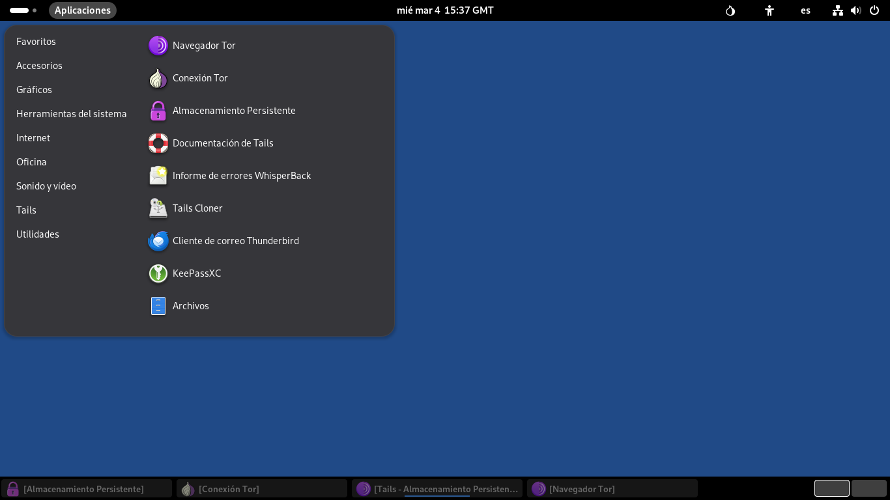Open the clock and calendar in top bar
Viewport: 890px width, 500px height.
click(x=445, y=10)
